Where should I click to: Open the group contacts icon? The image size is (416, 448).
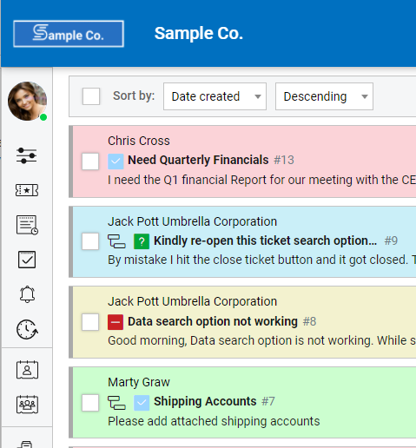(27, 405)
